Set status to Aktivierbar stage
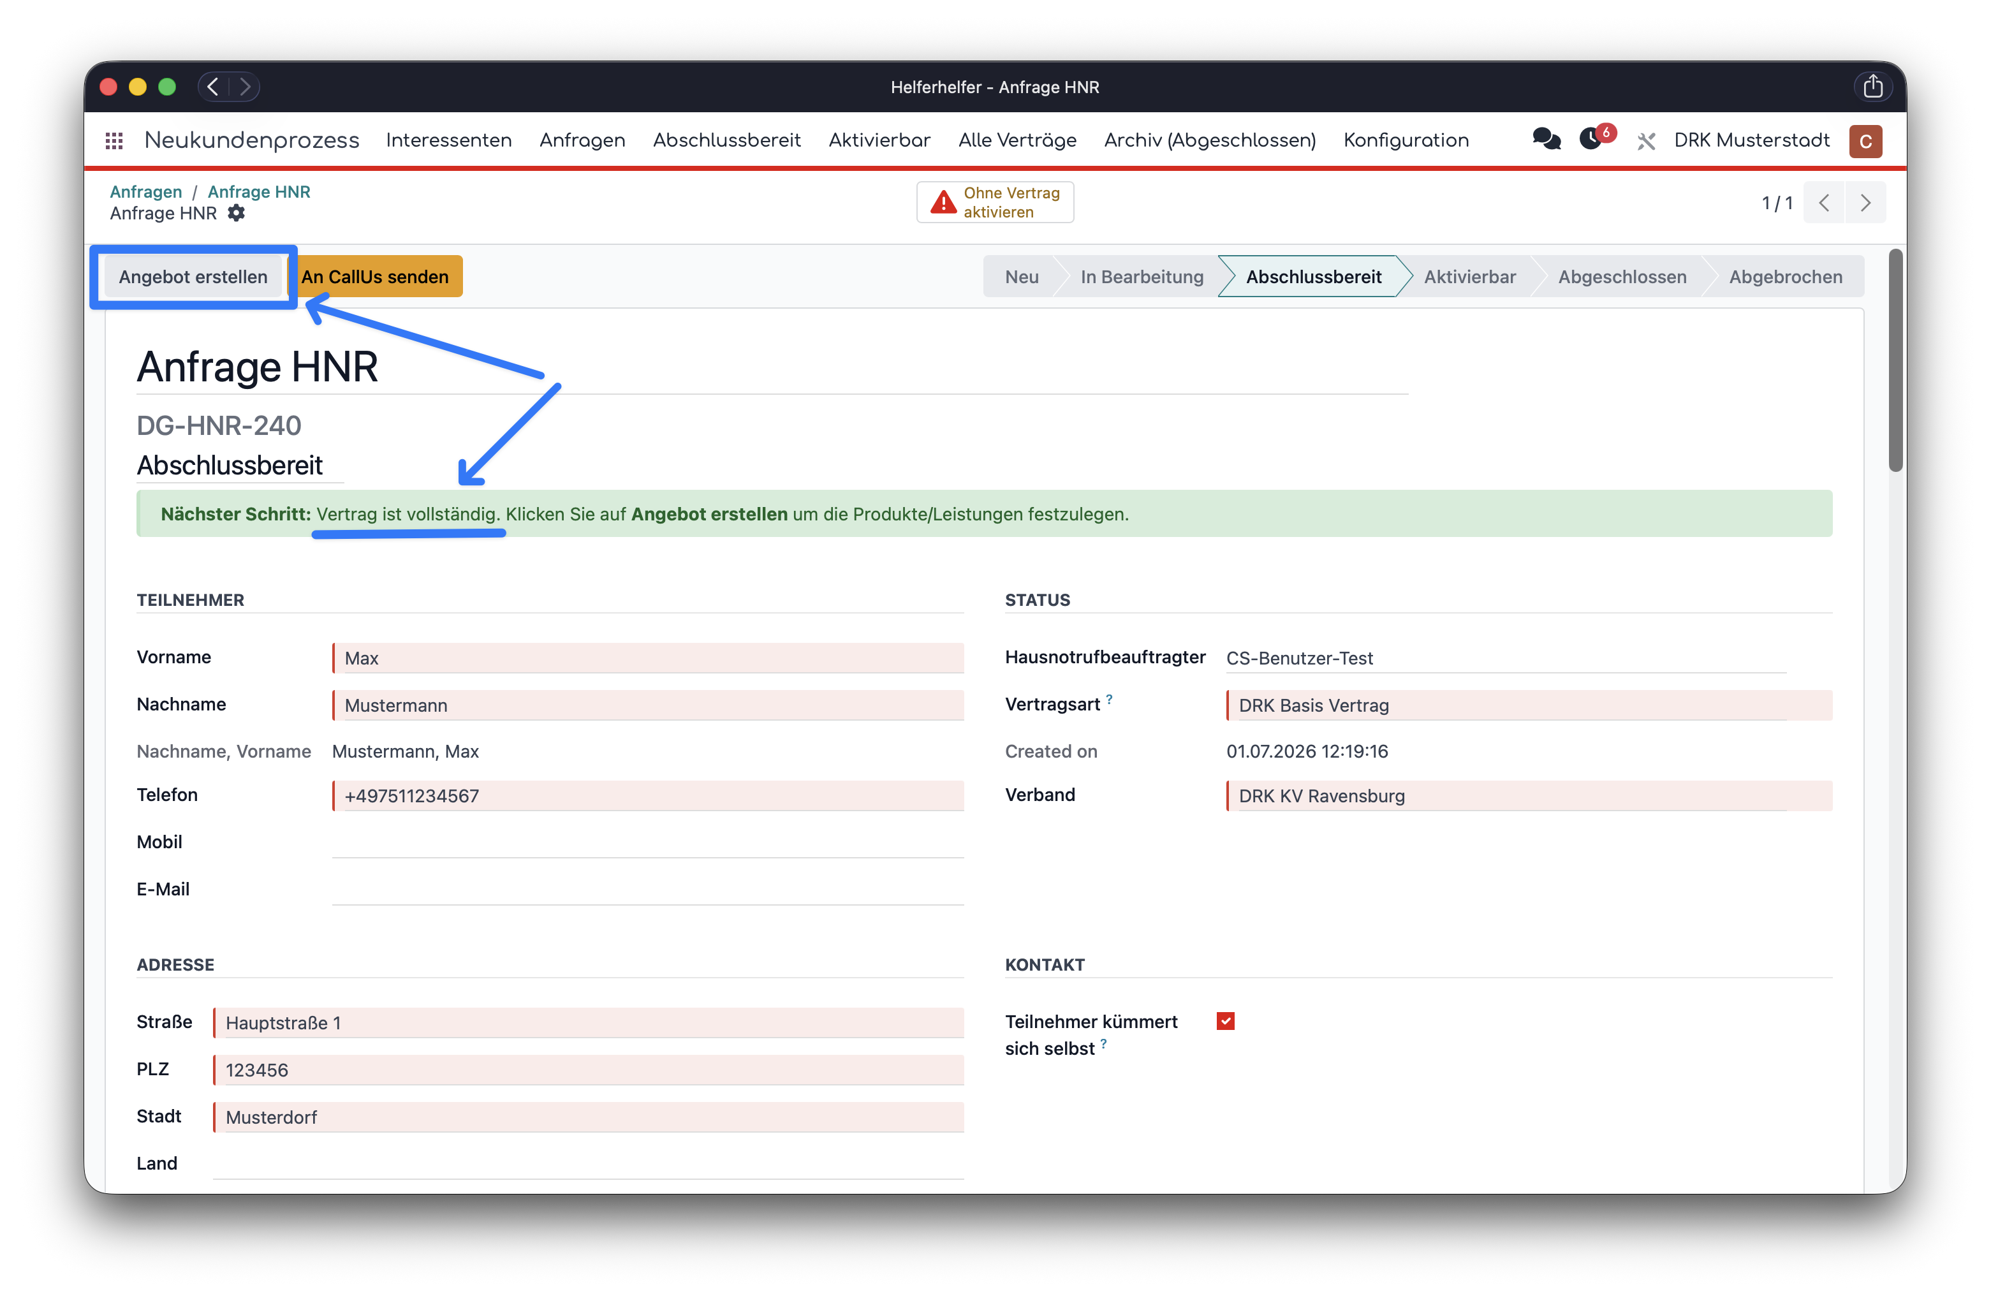Image resolution: width=1991 pixels, height=1301 pixels. [x=1470, y=277]
